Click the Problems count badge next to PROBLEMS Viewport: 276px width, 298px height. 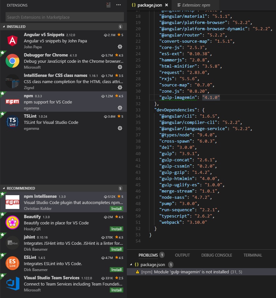tap(162, 255)
